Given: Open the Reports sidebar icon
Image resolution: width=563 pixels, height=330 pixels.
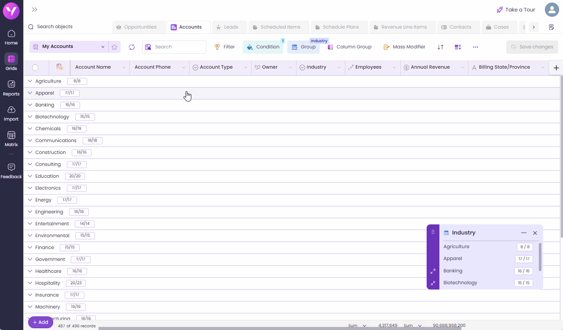Looking at the screenshot, I should (x=11, y=88).
